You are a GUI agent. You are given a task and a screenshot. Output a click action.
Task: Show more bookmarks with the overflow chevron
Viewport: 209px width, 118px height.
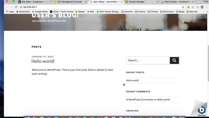[207, 12]
